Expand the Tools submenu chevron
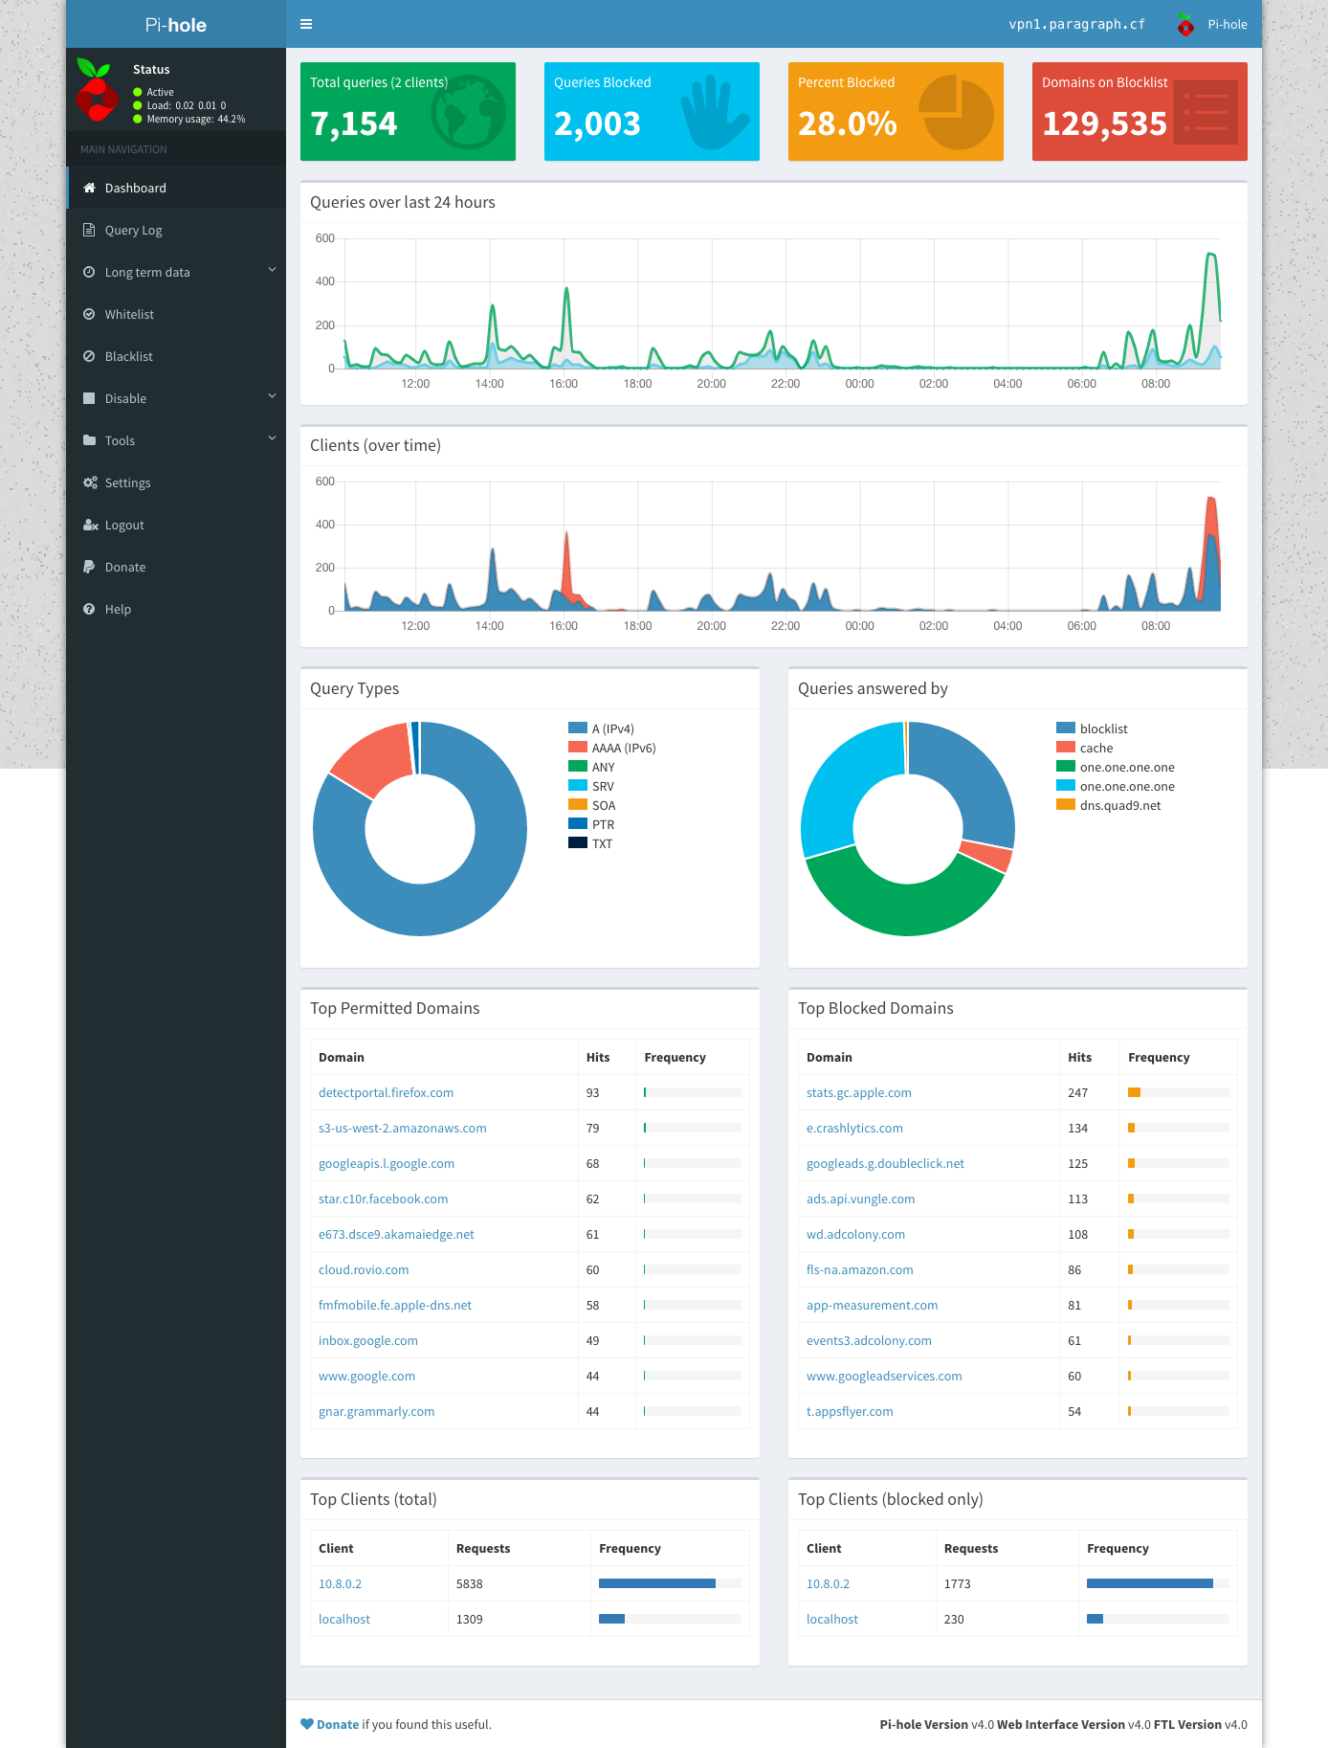Image resolution: width=1328 pixels, height=1748 pixels. pos(272,438)
